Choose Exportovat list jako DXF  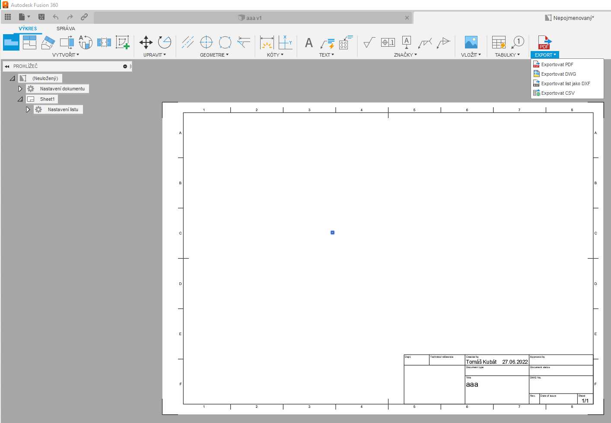(565, 83)
